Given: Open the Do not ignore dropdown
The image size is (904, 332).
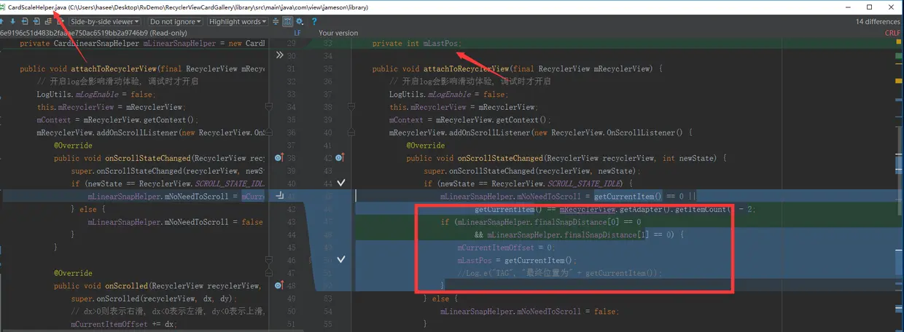Looking at the screenshot, I should 176,22.
